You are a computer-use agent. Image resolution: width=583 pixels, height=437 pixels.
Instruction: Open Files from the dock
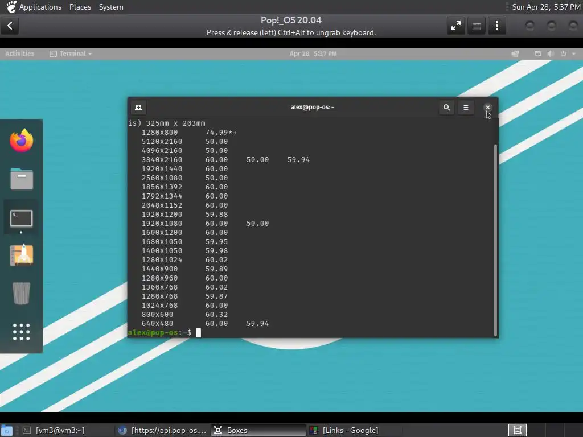click(x=21, y=179)
